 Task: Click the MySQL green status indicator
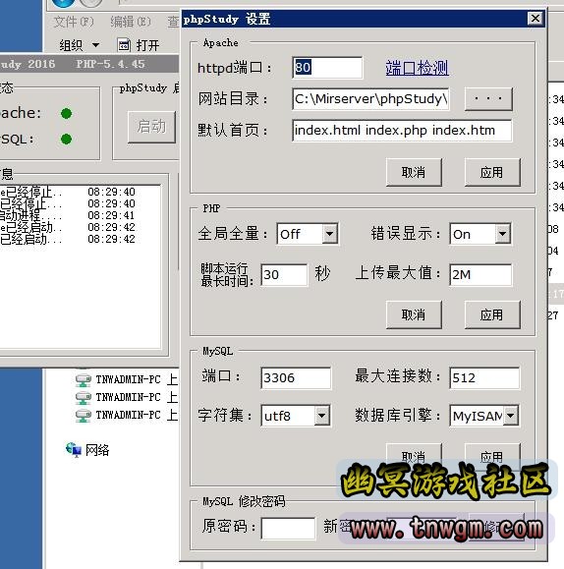pos(66,139)
